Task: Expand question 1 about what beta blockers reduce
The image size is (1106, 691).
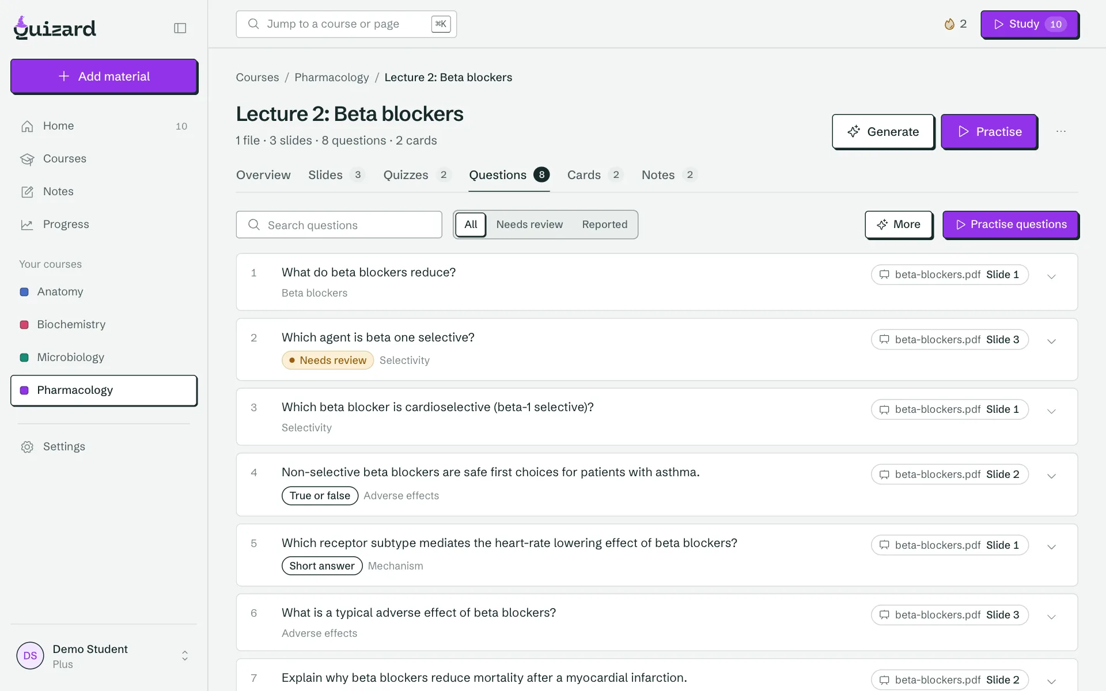Action: 1051,276
